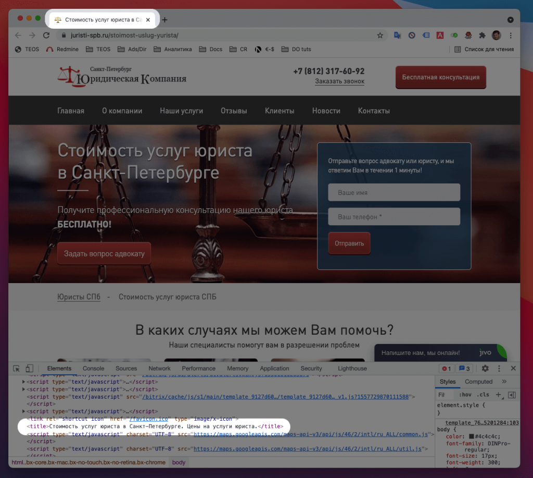Open the Chrome three-dot menu
533x478 pixels.
[x=511, y=35]
